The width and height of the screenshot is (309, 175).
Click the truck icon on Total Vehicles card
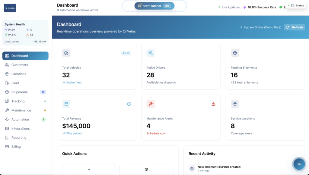coord(66,53)
